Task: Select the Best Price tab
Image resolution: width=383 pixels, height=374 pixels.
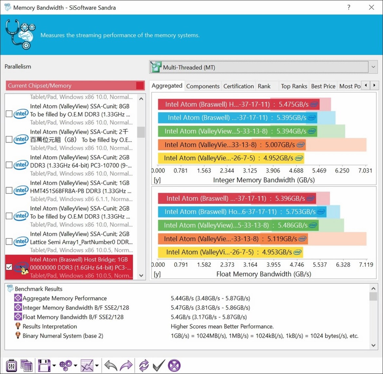Action: click(323, 86)
